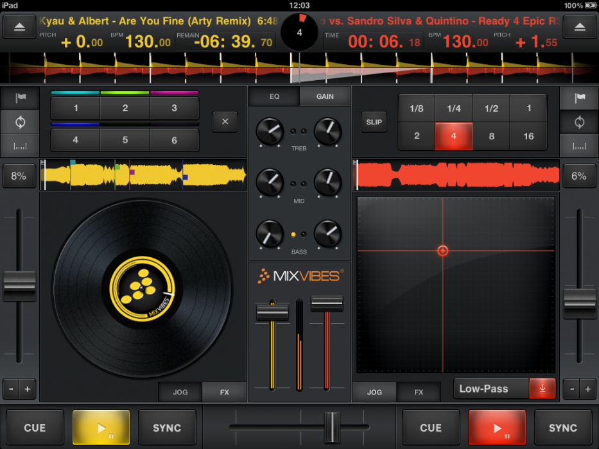Select right deck FX tab
Screen dimensions: 599x449
click(419, 392)
